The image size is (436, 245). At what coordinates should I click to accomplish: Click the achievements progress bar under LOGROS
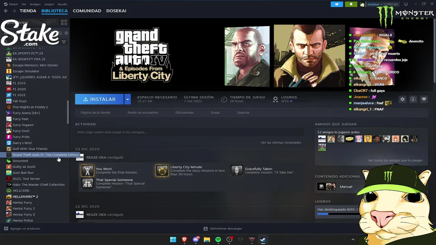pyautogui.click(x=337, y=214)
